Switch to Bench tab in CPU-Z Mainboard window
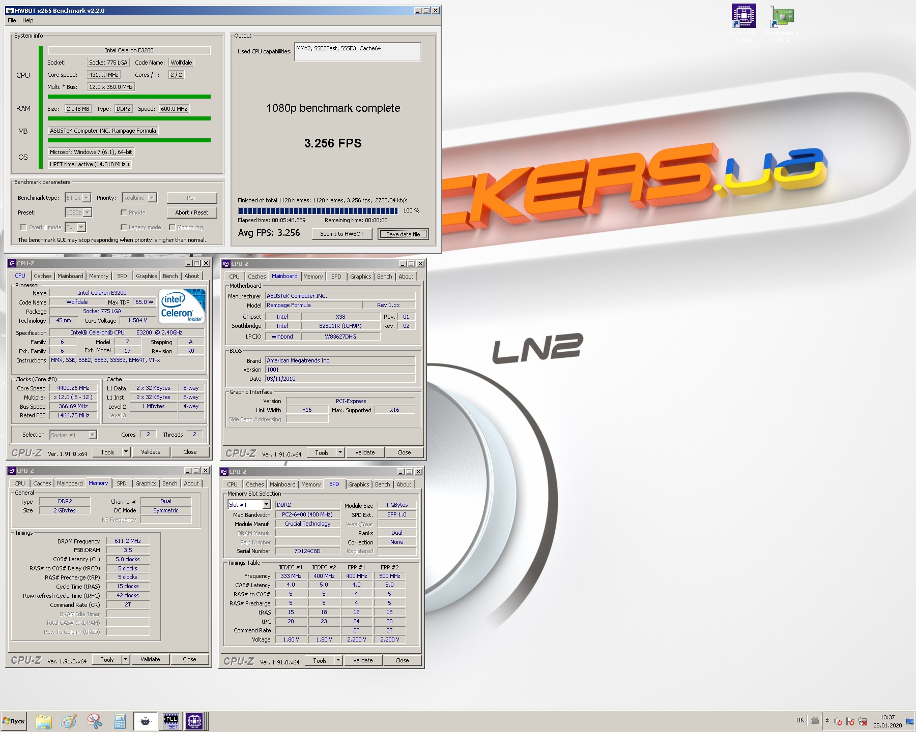This screenshot has width=916, height=732. pyautogui.click(x=385, y=277)
